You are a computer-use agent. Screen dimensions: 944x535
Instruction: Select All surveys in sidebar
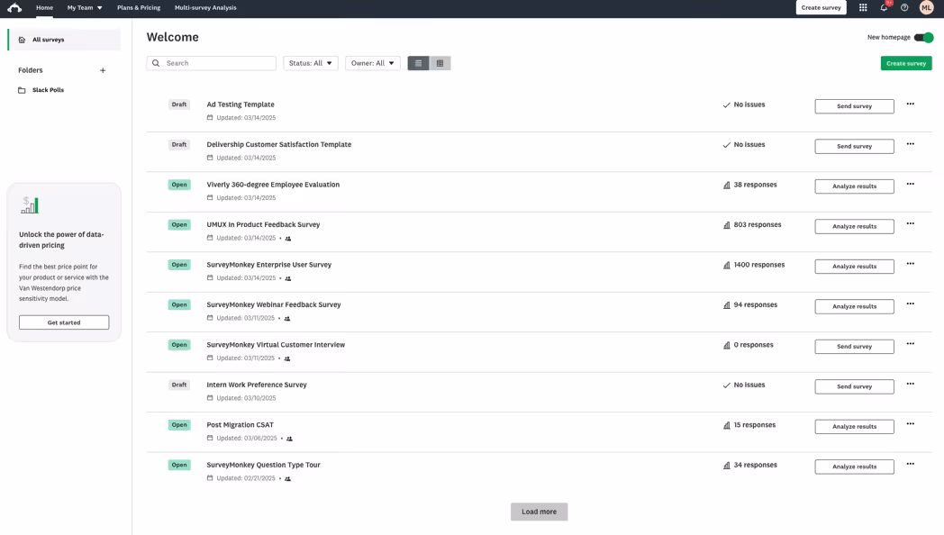(65, 40)
